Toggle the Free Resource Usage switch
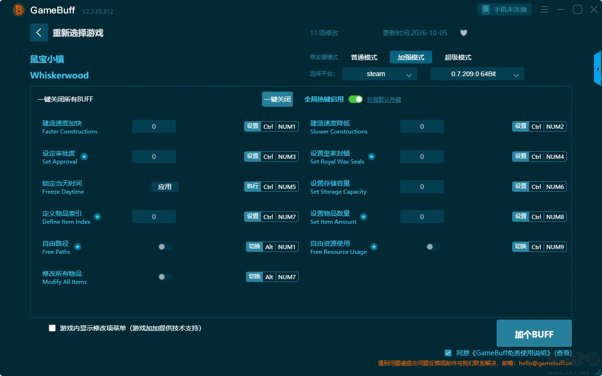Viewport: 602px width, 376px height. 433,247
